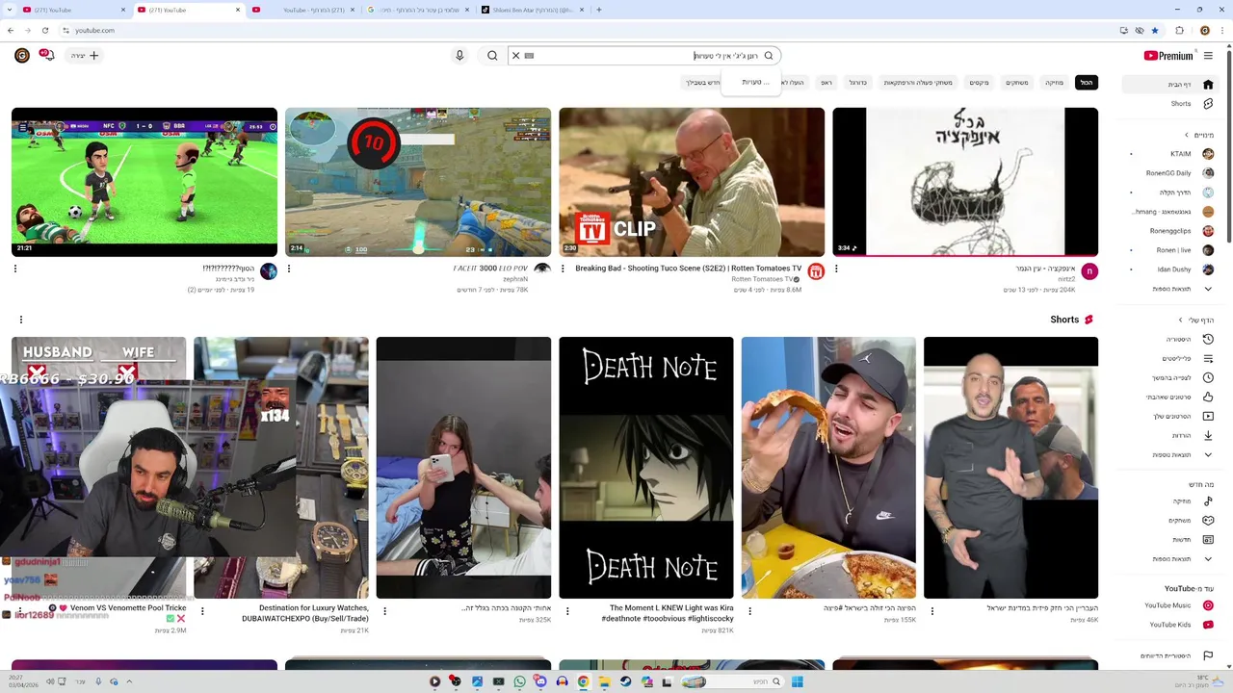Click the magnifier search button left of the search box
Image resolution: width=1233 pixels, height=693 pixels.
click(492, 56)
